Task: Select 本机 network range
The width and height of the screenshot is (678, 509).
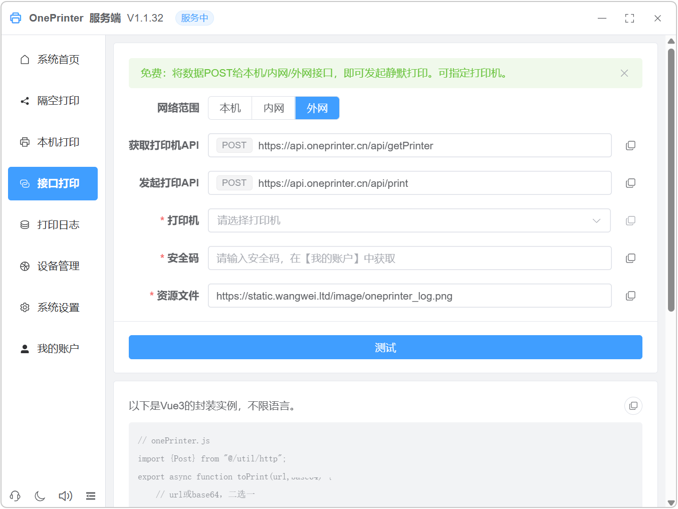Action: [230, 108]
